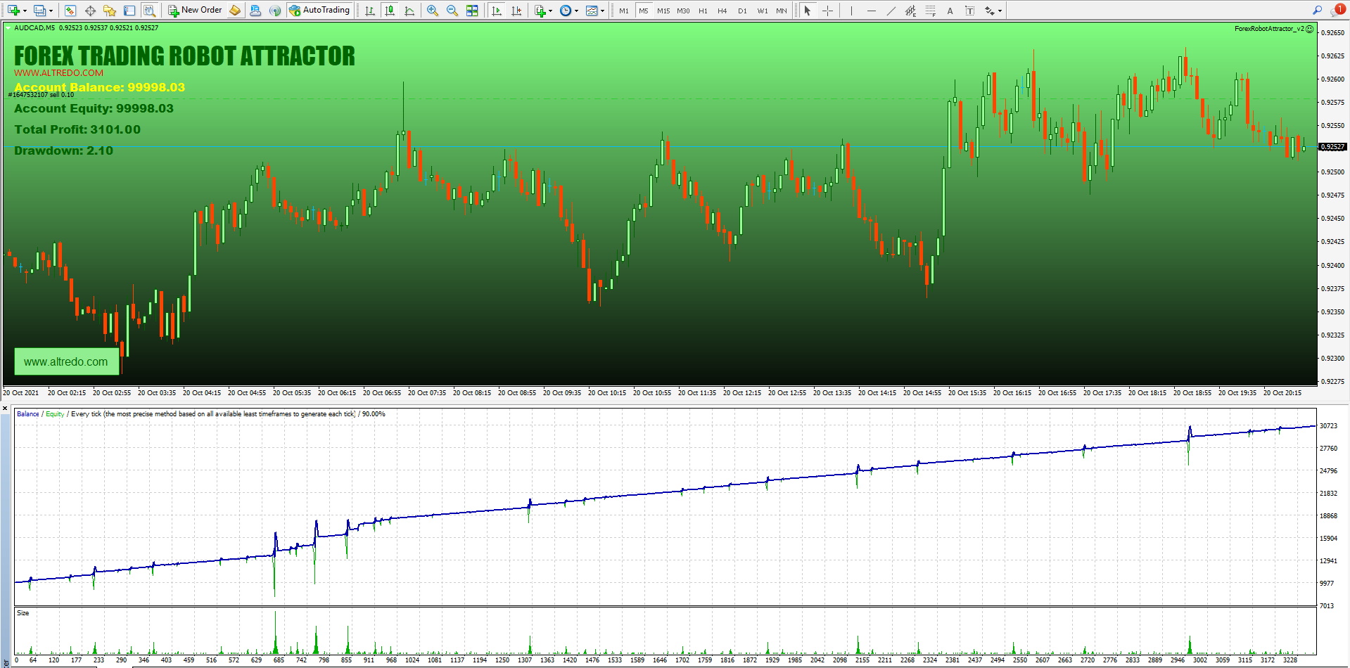Viewport: 1350px width, 668px height.
Task: Click the Drawdown: 2.10 text
Action: click(63, 150)
